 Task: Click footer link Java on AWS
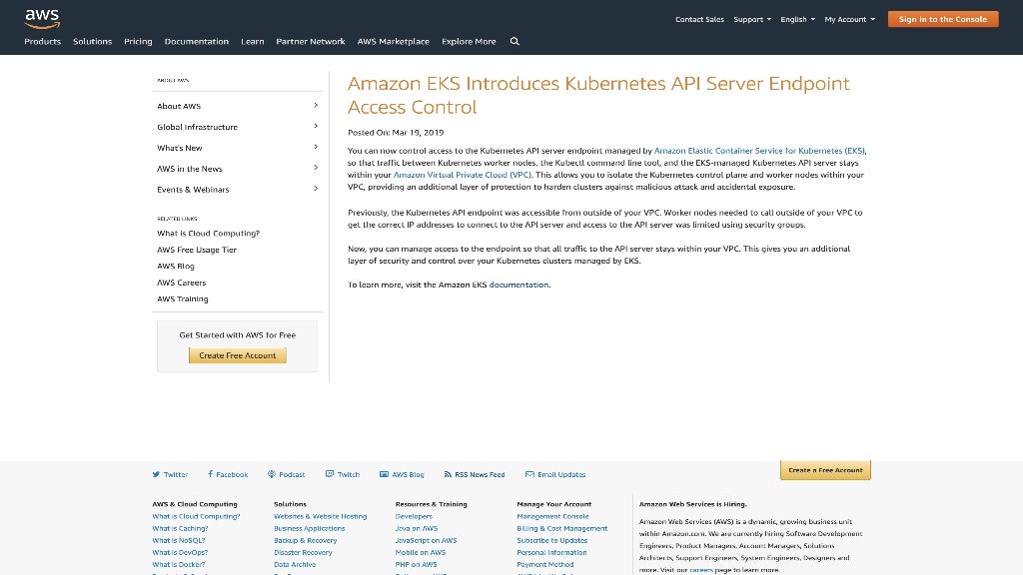(417, 529)
